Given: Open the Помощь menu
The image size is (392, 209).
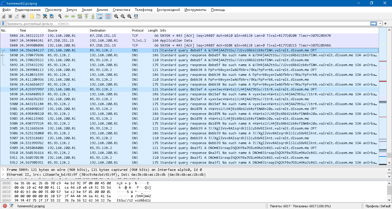Looking at the screenshot, I should (x=218, y=10).
